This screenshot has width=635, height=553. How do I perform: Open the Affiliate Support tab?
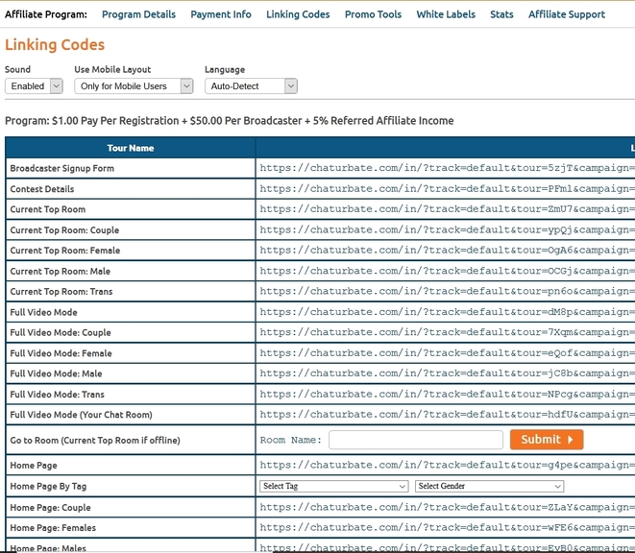pyautogui.click(x=566, y=14)
